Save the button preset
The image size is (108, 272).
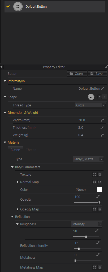[97, 74]
